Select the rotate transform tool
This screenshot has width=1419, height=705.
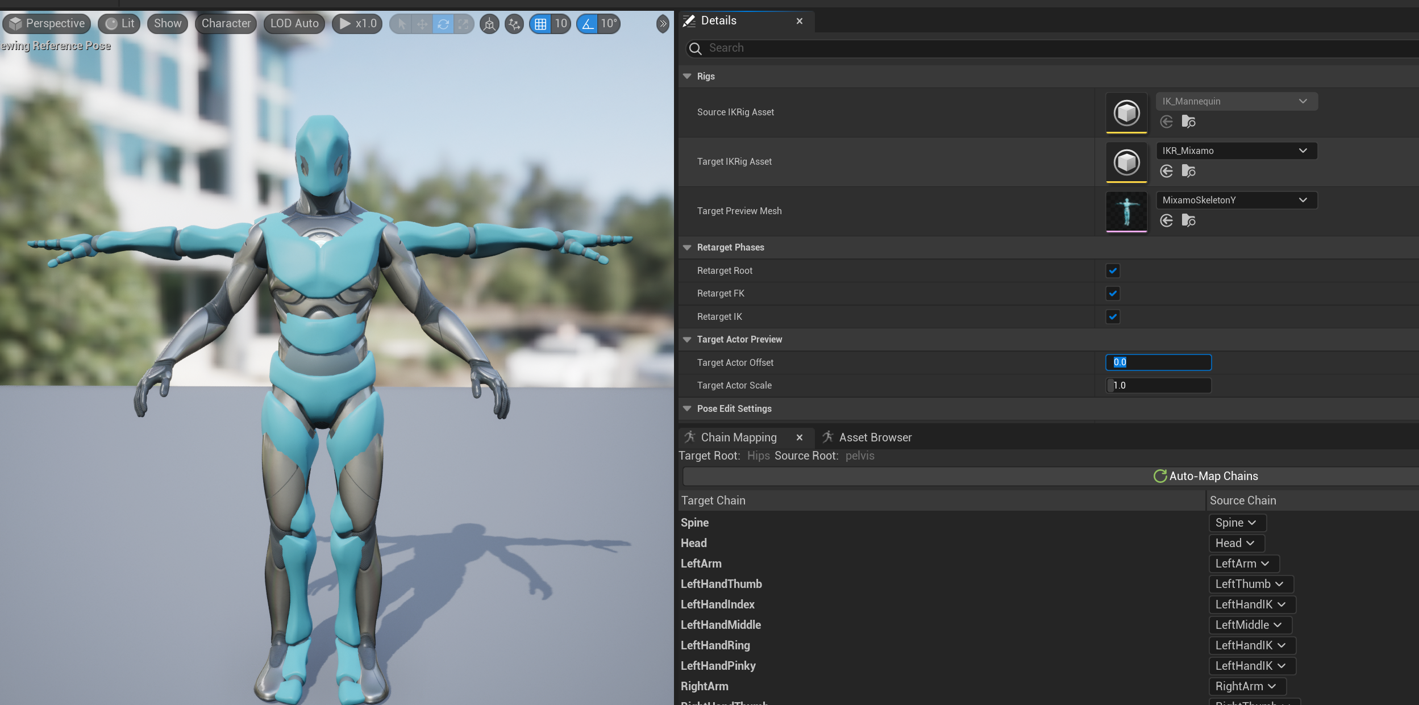443,24
